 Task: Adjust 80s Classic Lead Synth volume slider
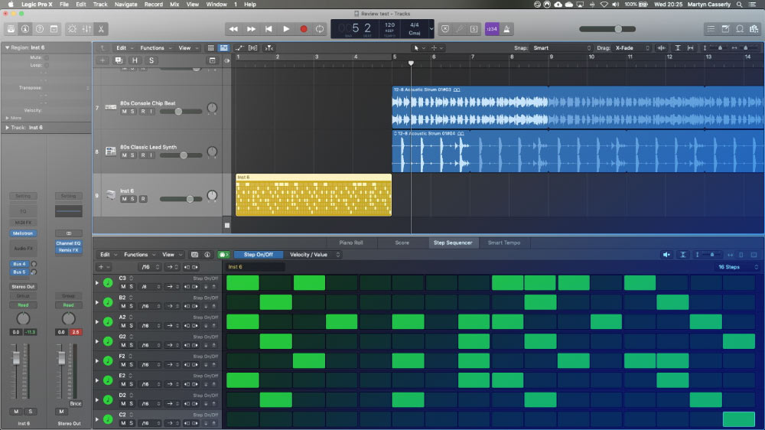pos(181,155)
